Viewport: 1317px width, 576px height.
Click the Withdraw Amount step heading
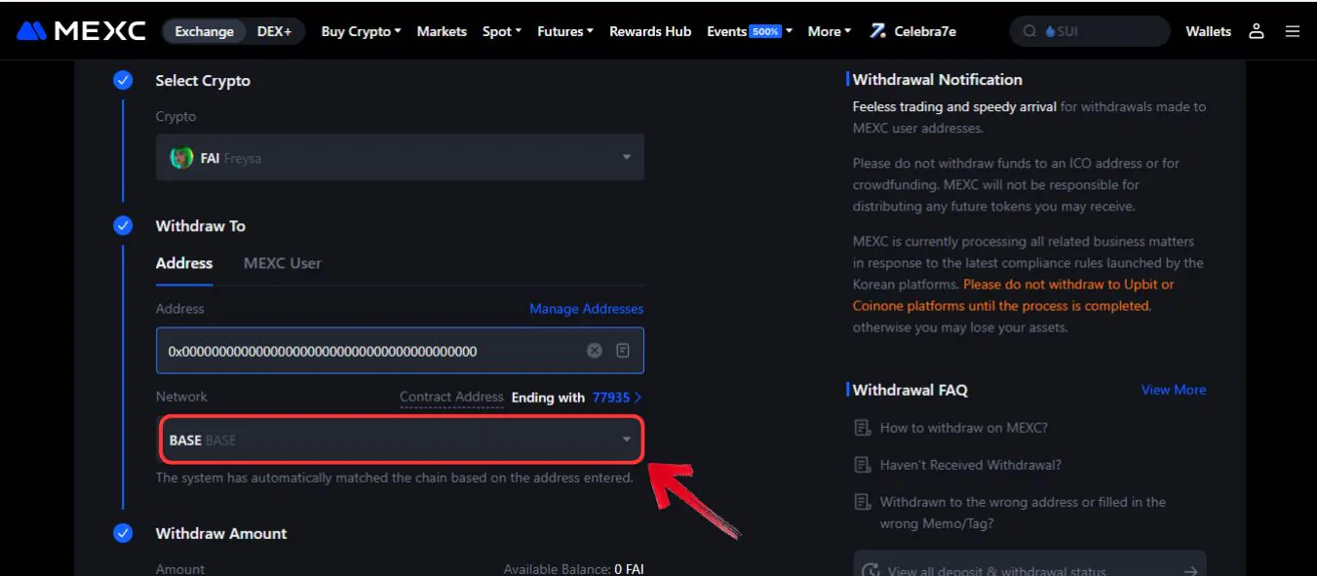[x=221, y=534]
